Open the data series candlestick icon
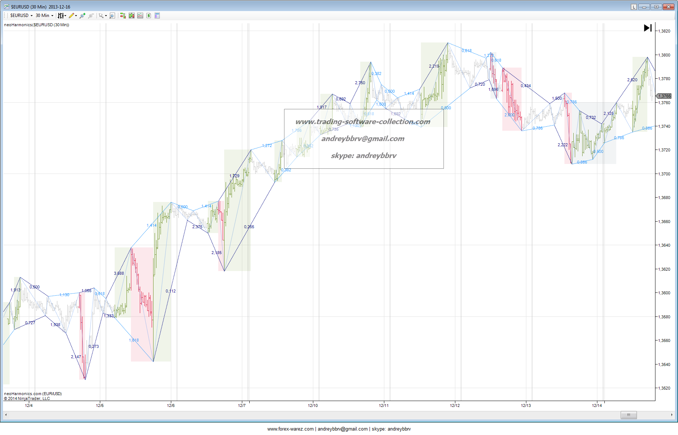Viewport: 678px width, 435px height. (131, 16)
